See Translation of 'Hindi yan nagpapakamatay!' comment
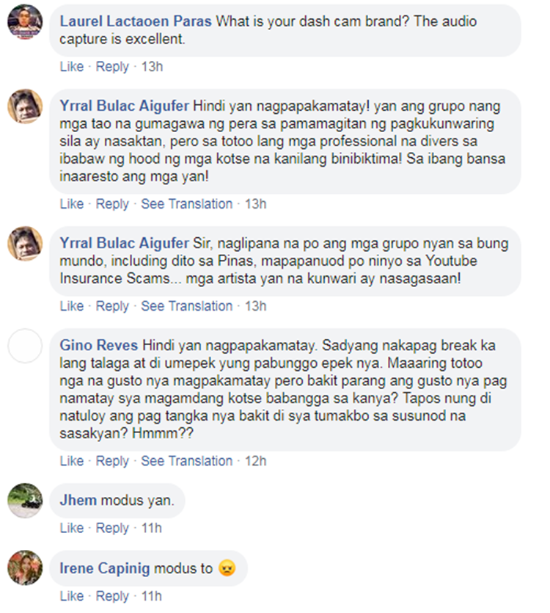Image resolution: width=550 pixels, height=613 pixels. coord(186,203)
